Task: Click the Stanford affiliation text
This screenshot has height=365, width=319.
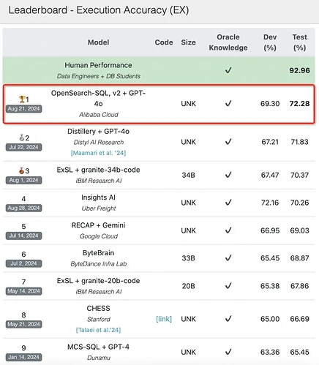Action: [99, 319]
